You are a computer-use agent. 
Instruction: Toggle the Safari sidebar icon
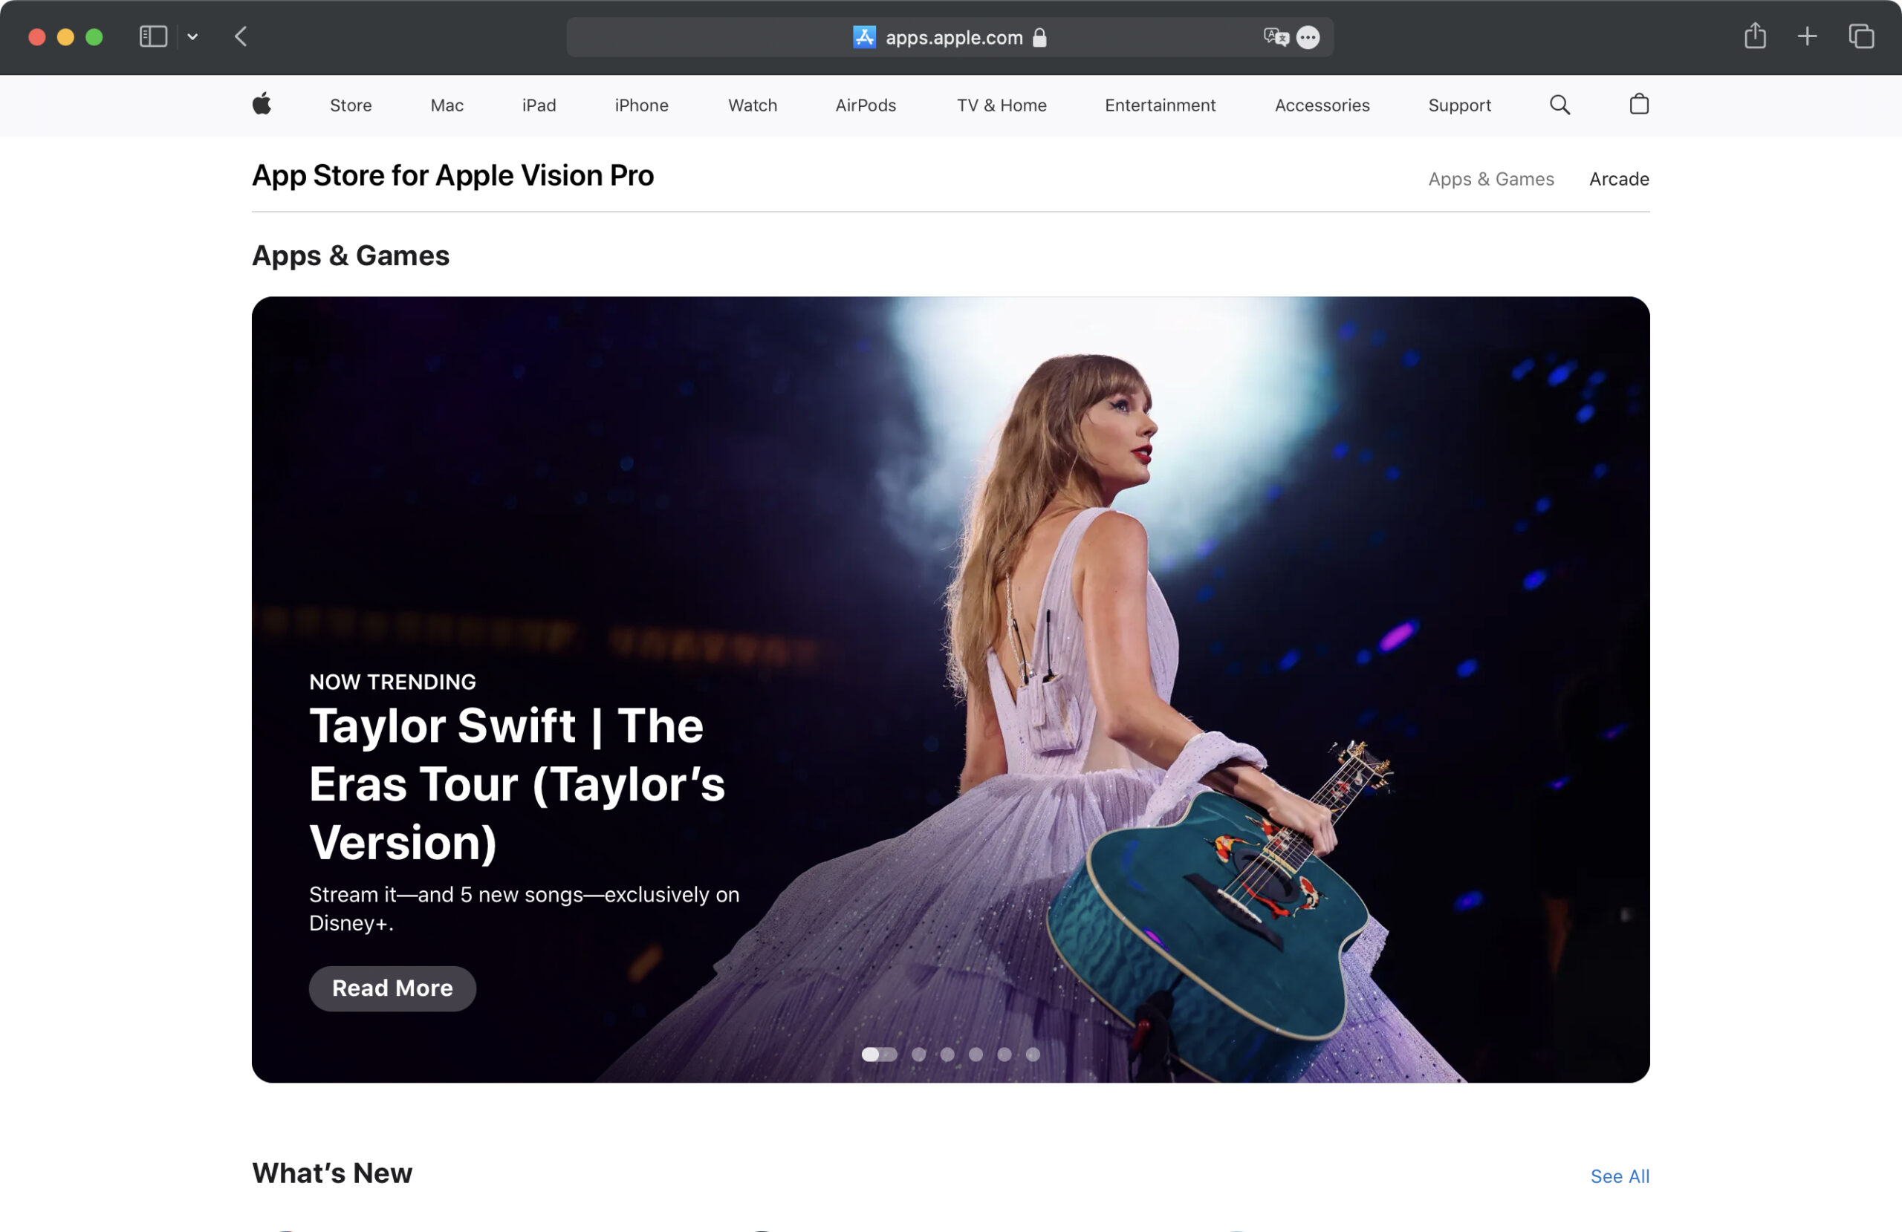[x=152, y=36]
